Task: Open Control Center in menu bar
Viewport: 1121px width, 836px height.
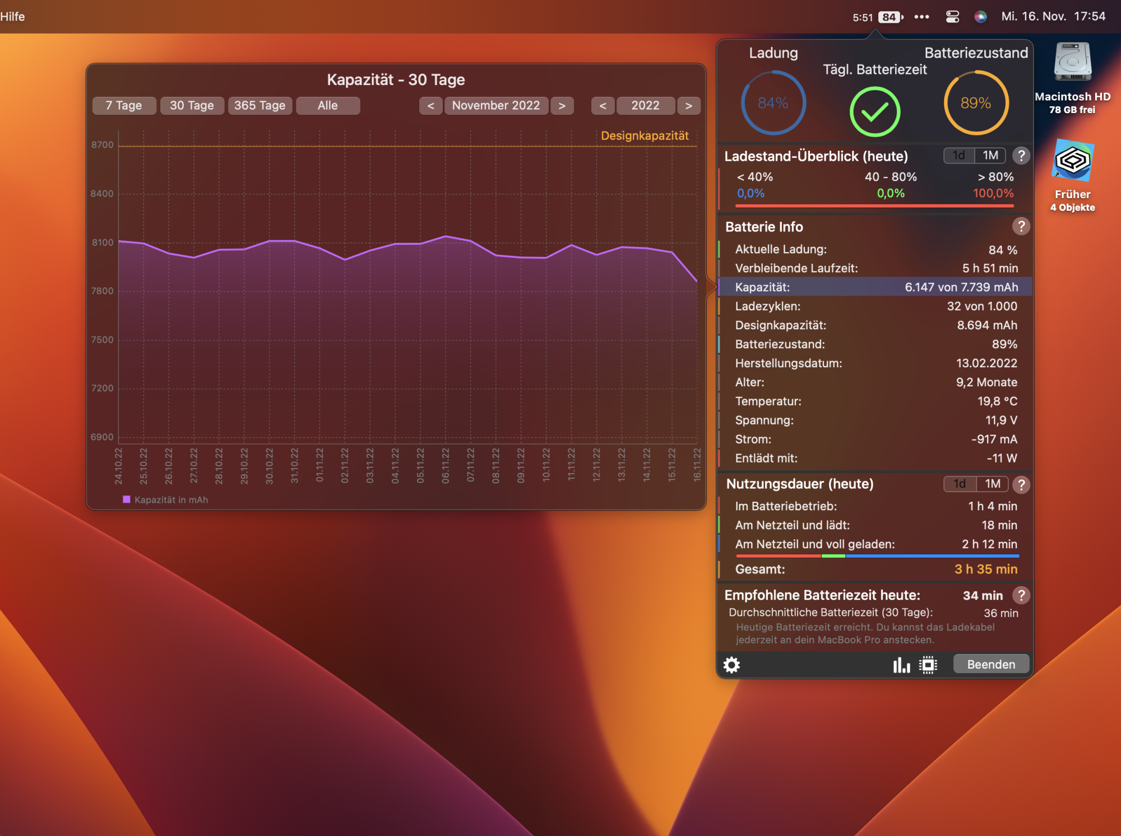Action: point(952,17)
